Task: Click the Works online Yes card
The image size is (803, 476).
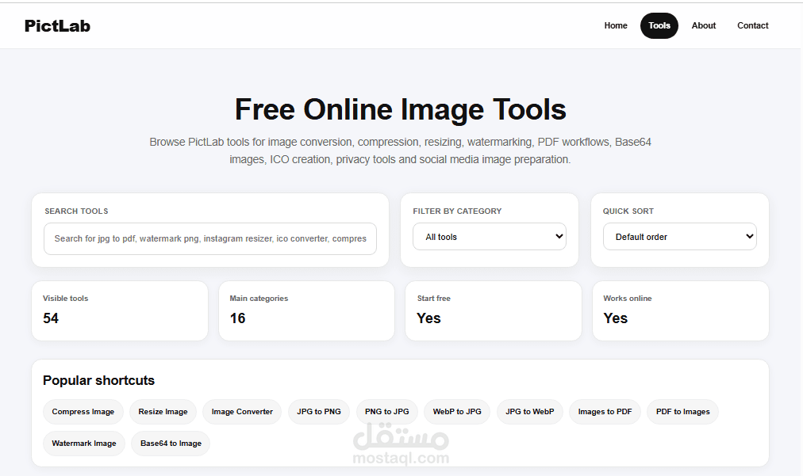Action: (x=680, y=310)
